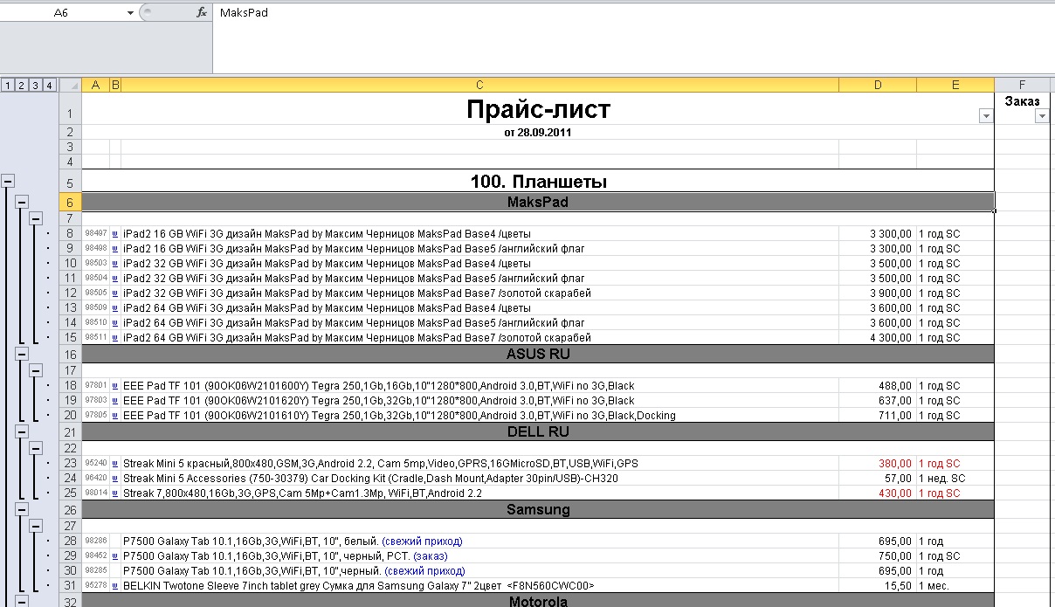Click price 4 300,00 in row 15
1055x607 pixels.
878,338
